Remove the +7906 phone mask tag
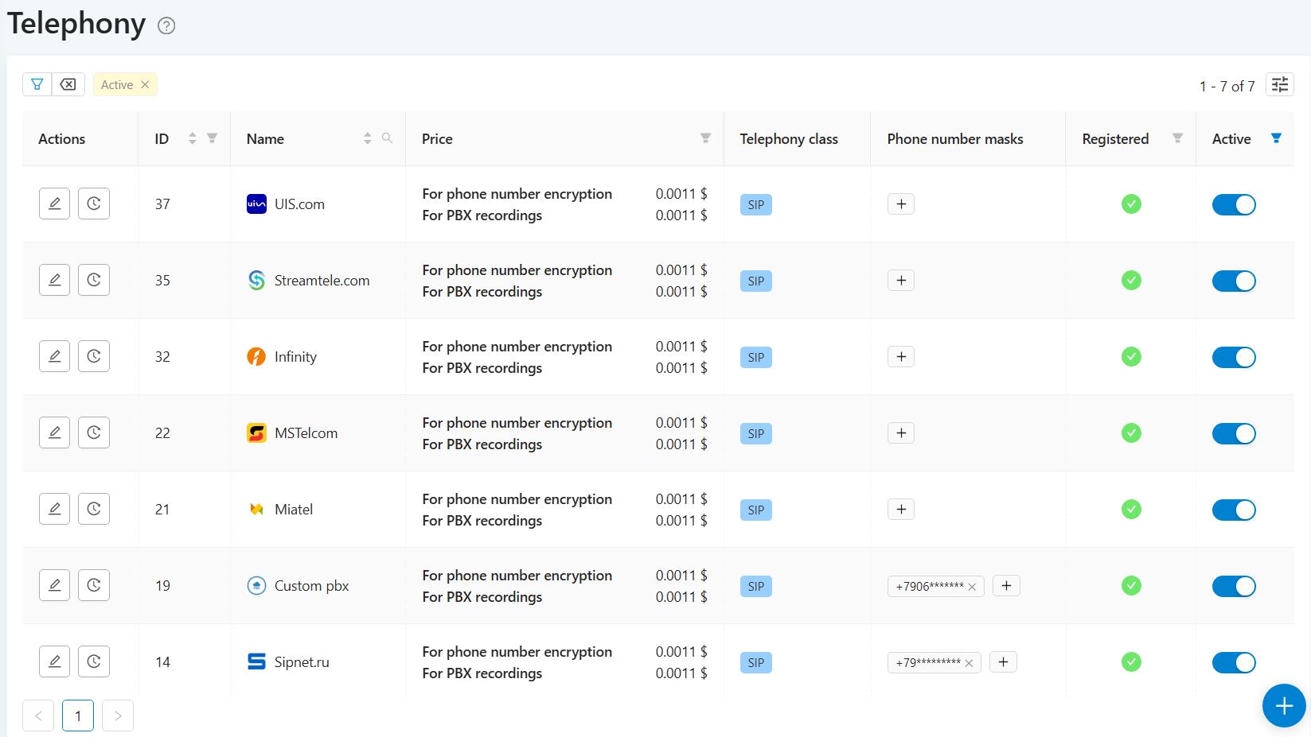Viewport: 1311px width, 737px height. pos(972,587)
